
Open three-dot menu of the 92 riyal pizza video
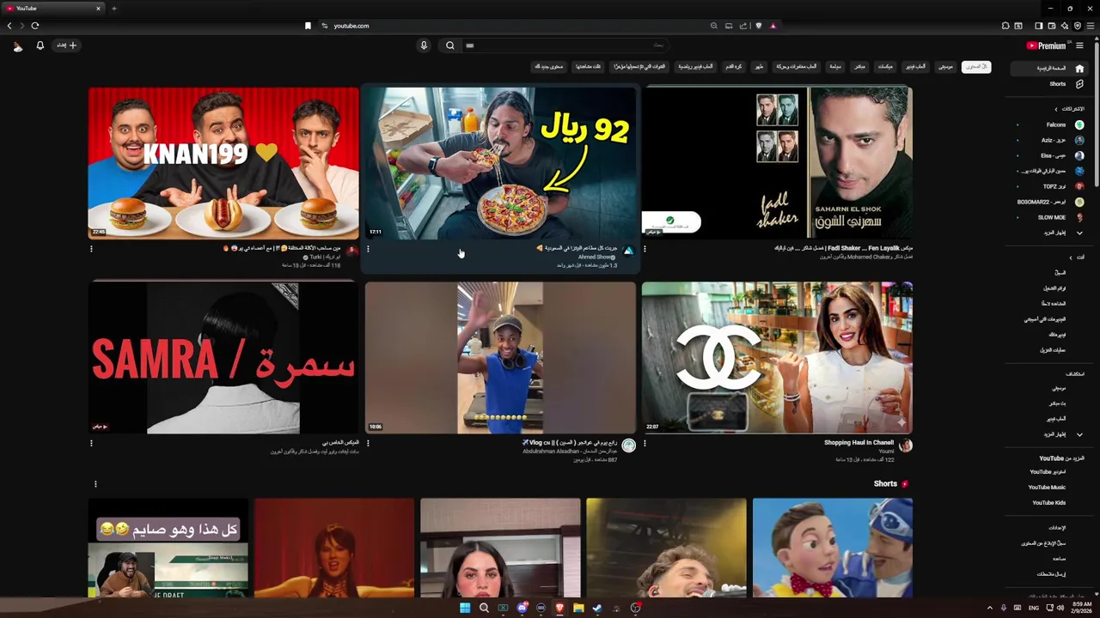point(368,249)
